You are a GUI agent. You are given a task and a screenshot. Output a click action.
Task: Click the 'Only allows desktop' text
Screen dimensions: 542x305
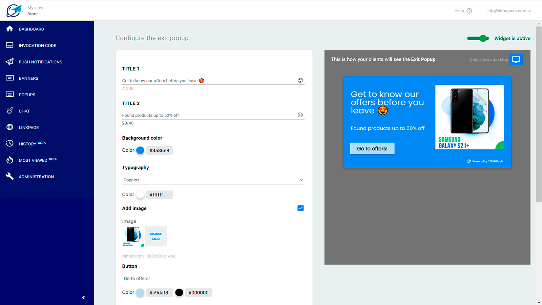(489, 60)
